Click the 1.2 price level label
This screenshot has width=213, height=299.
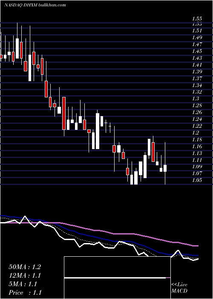pos(196,133)
